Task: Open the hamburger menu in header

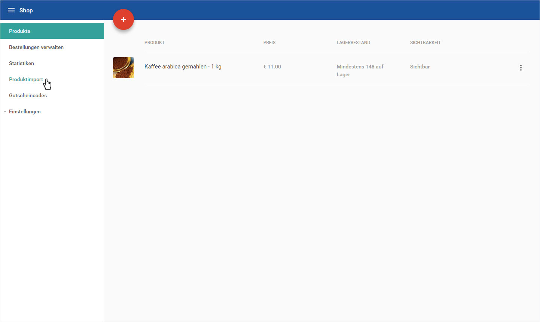Action: 11,10
